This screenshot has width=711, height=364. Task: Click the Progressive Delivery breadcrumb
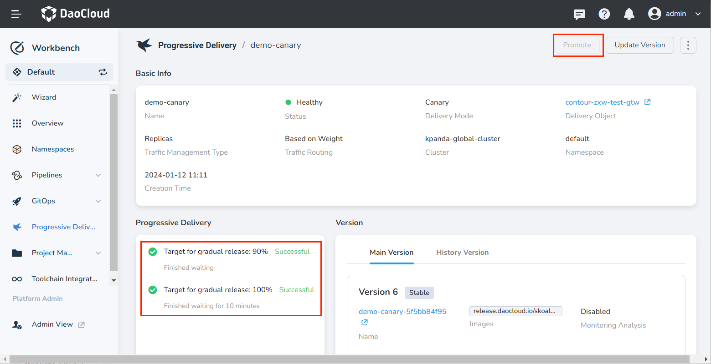tap(197, 45)
